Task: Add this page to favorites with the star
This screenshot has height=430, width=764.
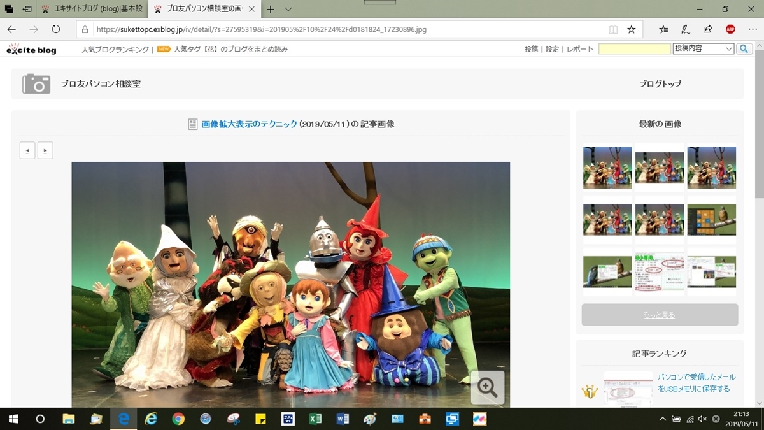Action: (x=632, y=29)
